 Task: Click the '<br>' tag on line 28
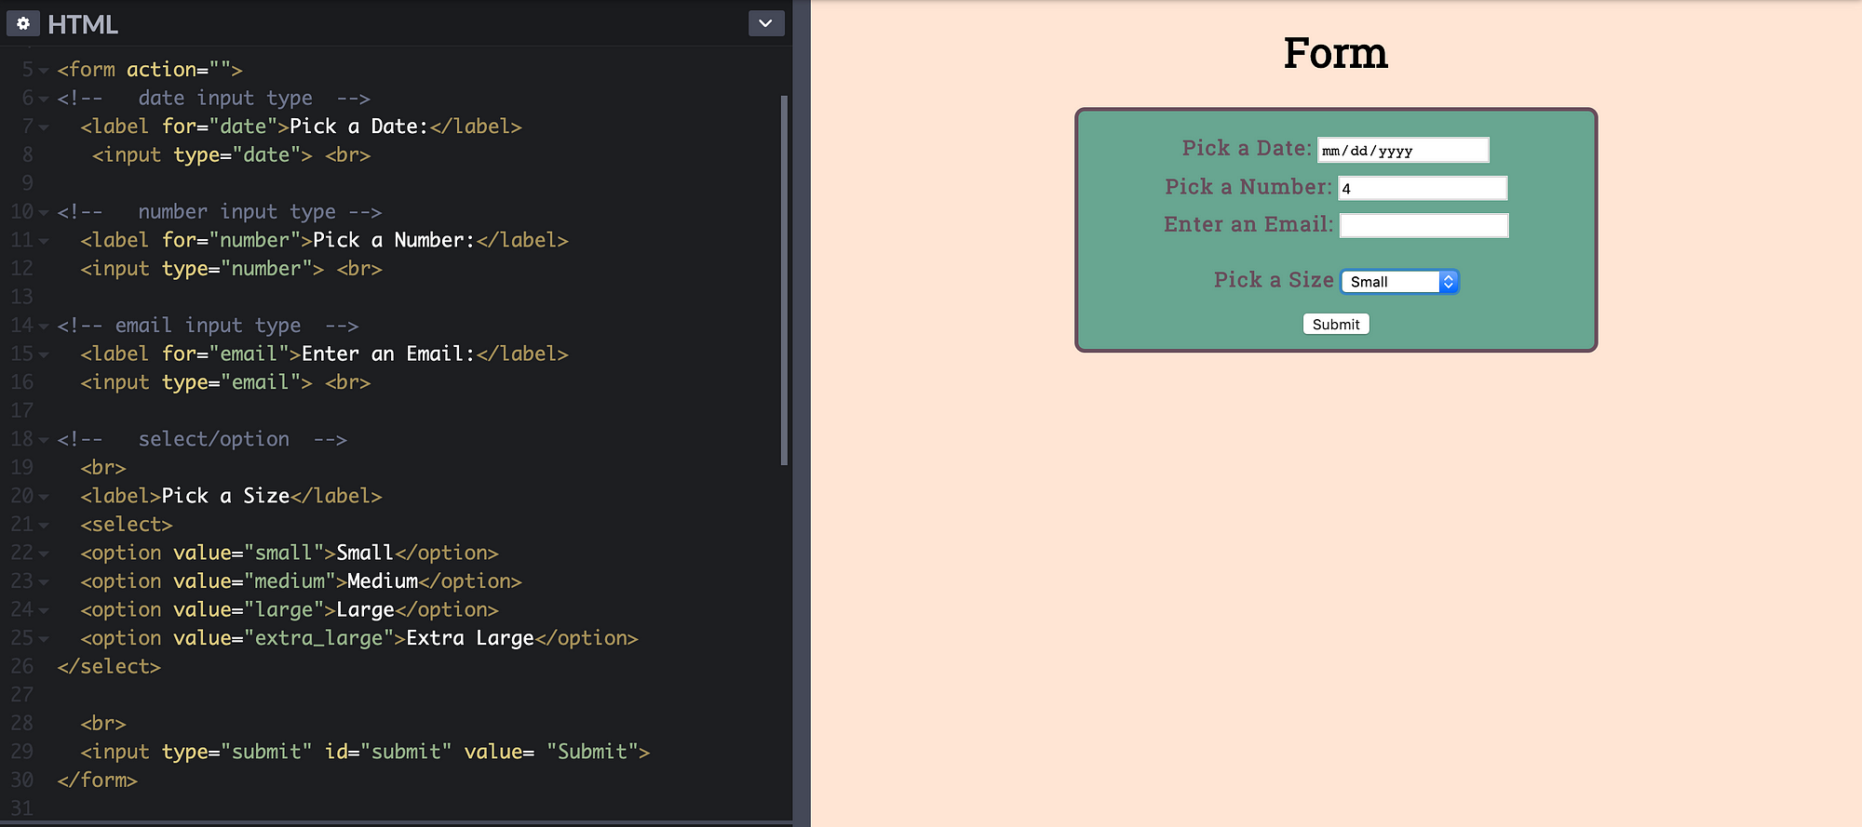[103, 724]
